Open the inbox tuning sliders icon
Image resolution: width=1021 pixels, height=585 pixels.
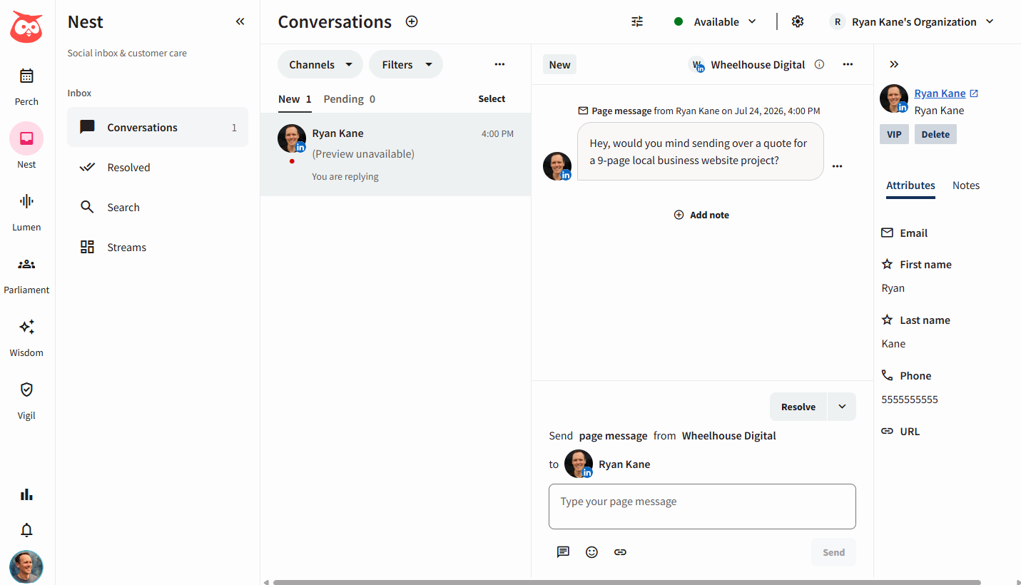coord(637,21)
